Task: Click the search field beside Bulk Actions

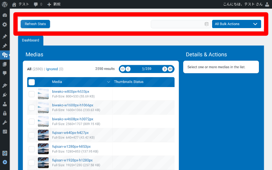Action: coord(177,24)
